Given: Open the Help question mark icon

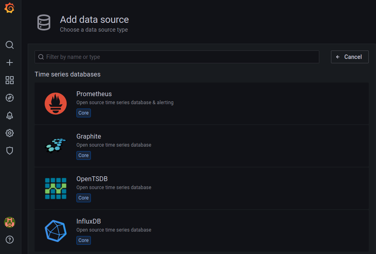Looking at the screenshot, I should [x=10, y=240].
